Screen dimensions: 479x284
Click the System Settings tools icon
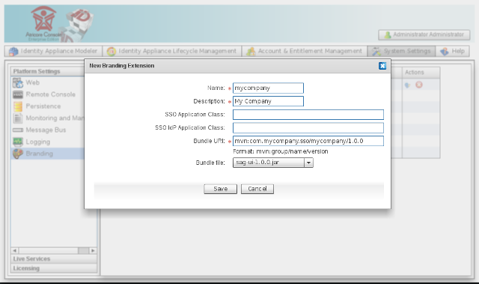point(376,52)
